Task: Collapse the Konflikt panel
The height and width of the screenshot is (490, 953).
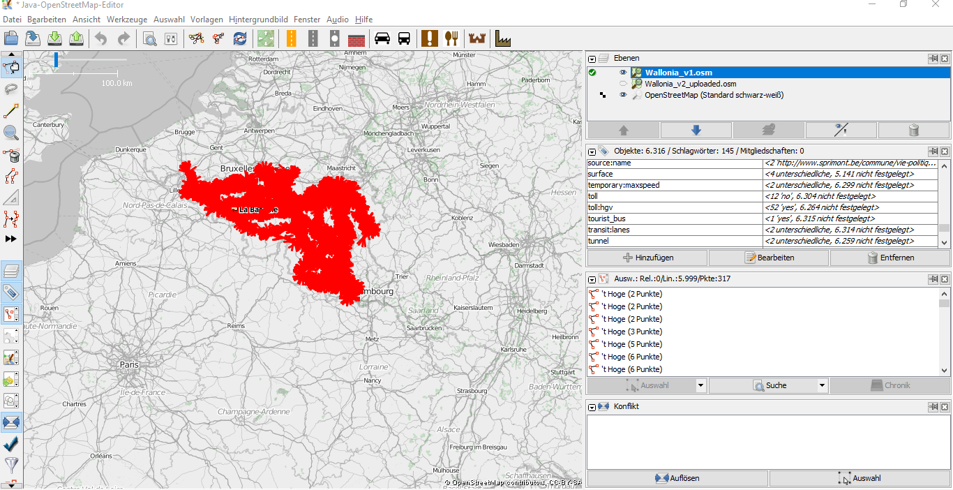Action: point(592,407)
